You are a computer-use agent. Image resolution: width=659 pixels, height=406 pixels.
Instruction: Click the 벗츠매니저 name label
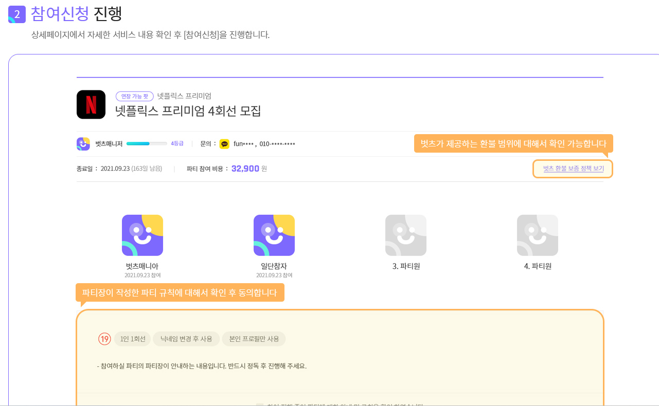coord(109,144)
